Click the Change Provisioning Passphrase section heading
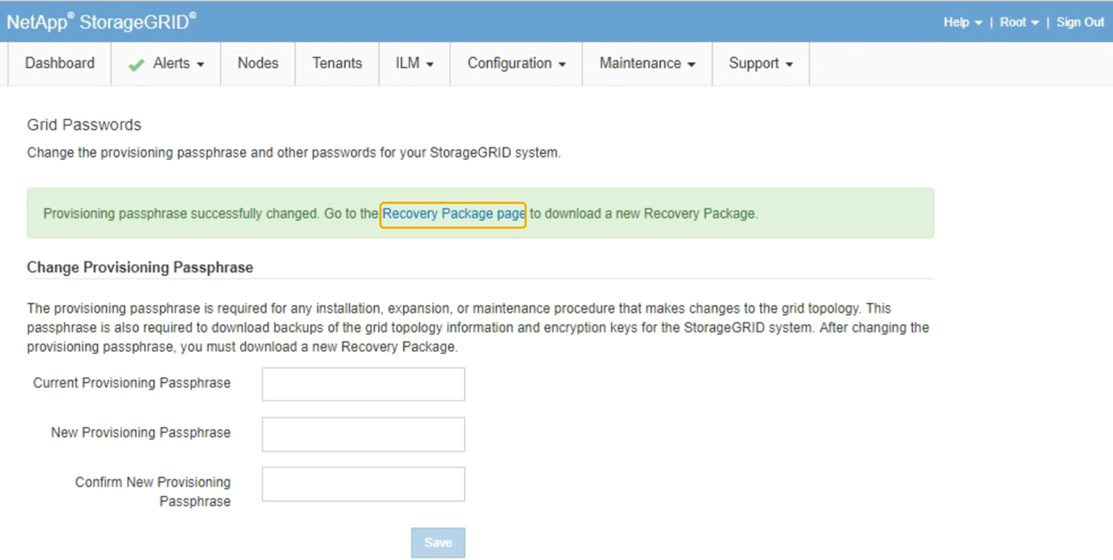1113x560 pixels. coord(139,267)
